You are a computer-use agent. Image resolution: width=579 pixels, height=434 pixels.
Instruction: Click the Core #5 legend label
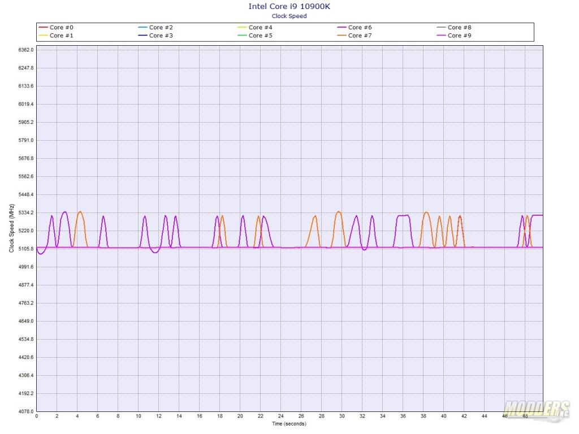pyautogui.click(x=260, y=36)
